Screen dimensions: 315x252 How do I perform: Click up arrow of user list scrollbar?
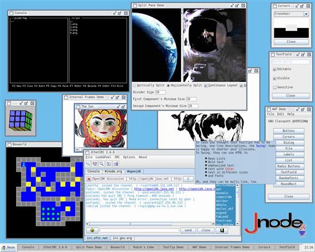click(x=238, y=186)
